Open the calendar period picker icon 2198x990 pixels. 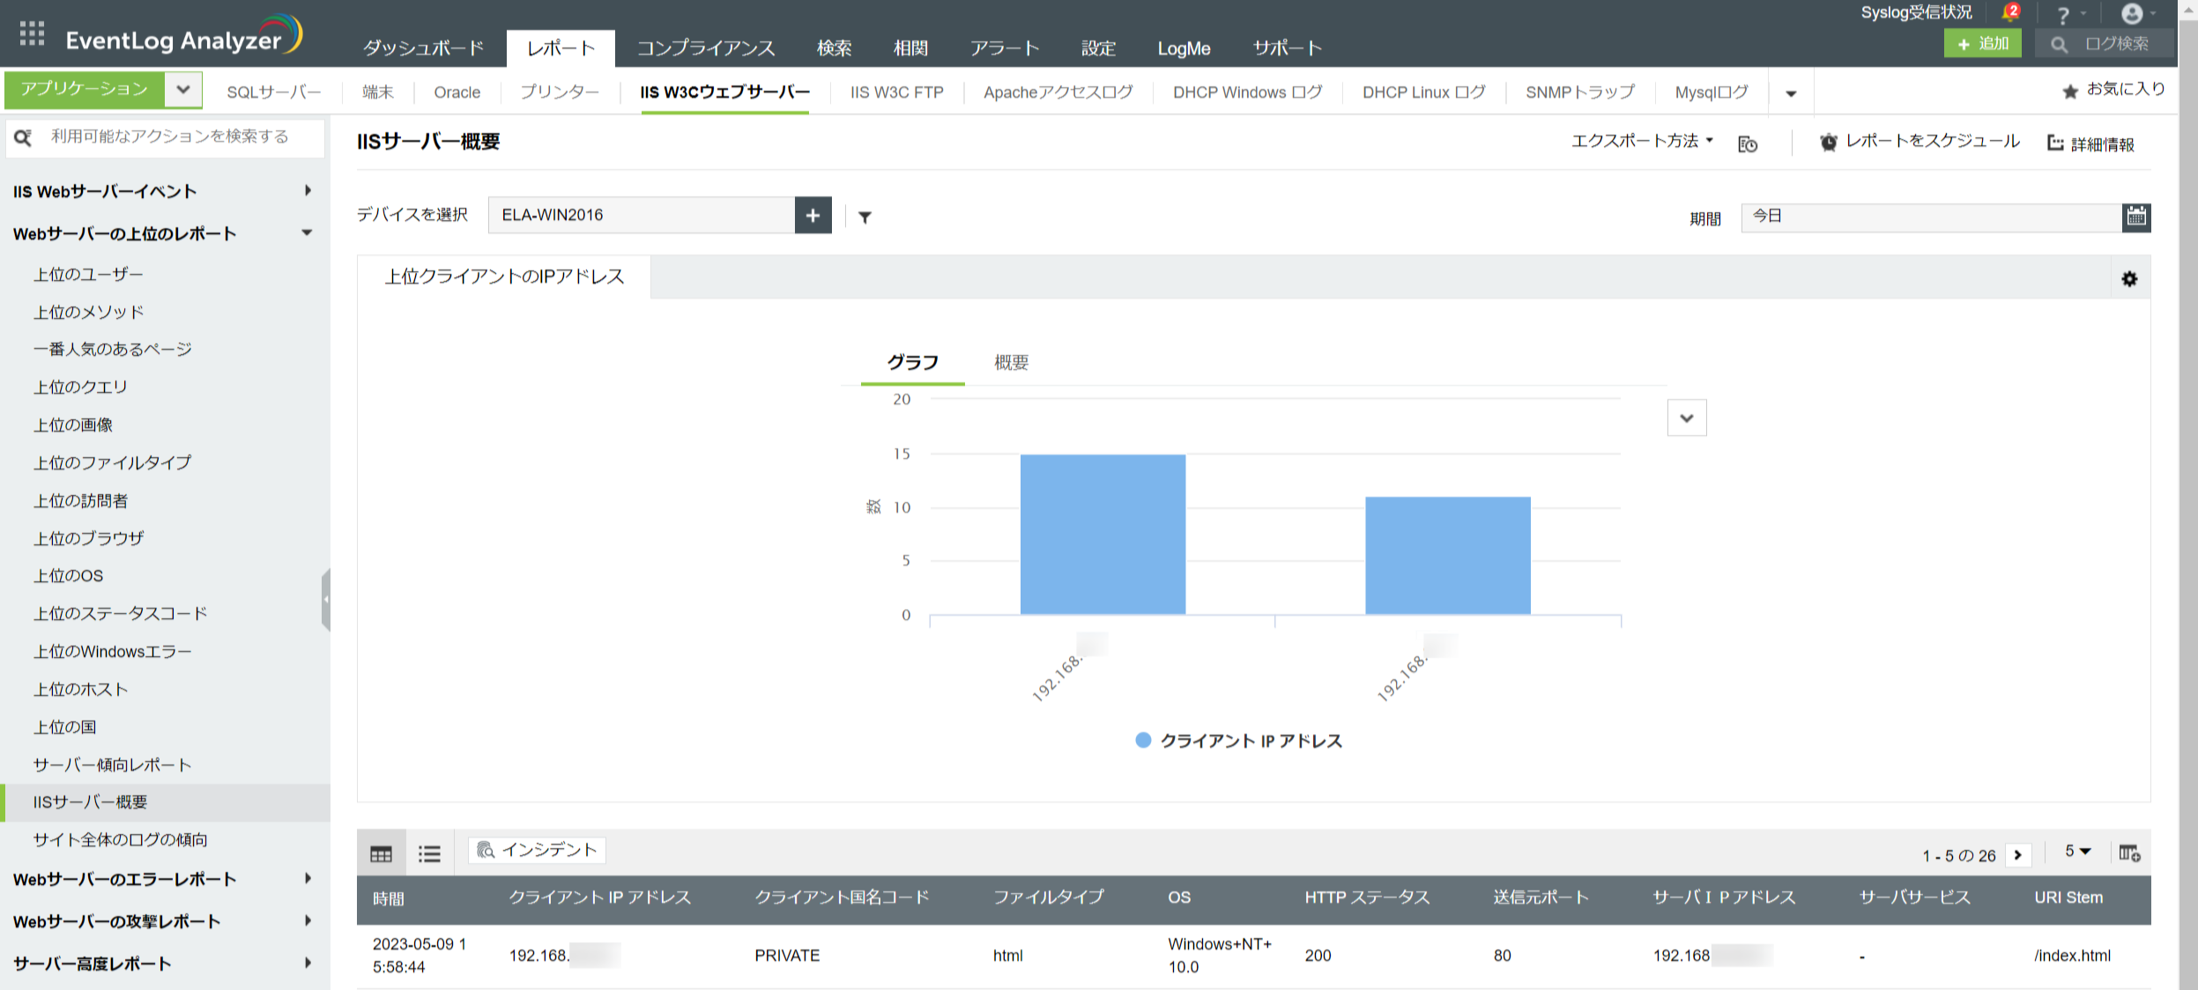click(x=2135, y=217)
